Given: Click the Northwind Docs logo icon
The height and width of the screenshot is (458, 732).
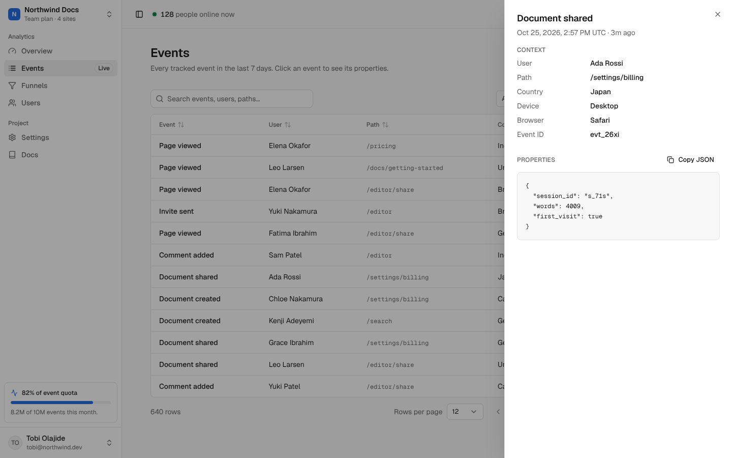Looking at the screenshot, I should coord(14,14).
